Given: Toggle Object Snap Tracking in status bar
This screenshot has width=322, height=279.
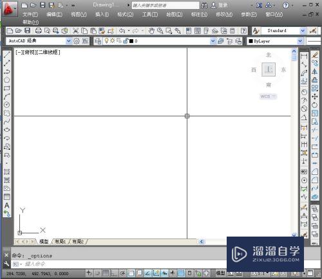Looking at the screenshot, I should click(x=147, y=273).
